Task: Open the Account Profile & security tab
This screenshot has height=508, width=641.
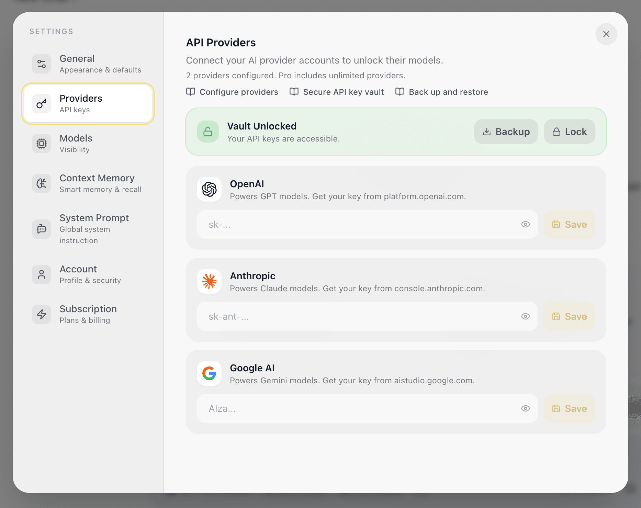Action: tap(88, 274)
